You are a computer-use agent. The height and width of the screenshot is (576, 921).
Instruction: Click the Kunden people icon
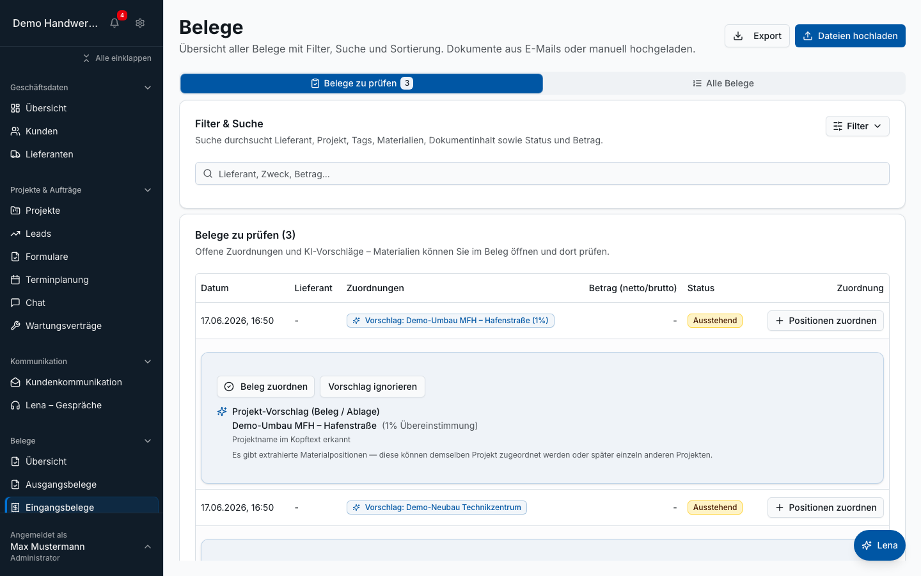[15, 131]
